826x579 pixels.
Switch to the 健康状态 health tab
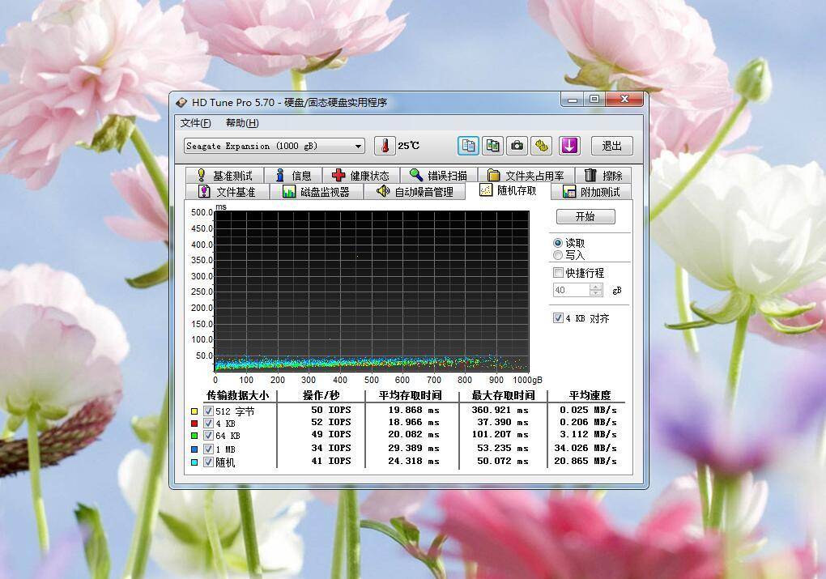363,175
